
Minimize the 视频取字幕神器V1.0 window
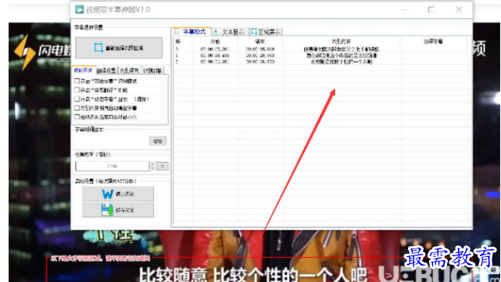(x=405, y=10)
